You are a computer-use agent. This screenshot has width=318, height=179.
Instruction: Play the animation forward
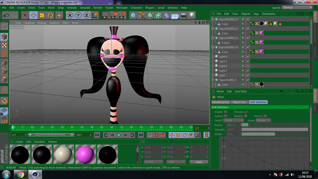[x=119, y=135]
